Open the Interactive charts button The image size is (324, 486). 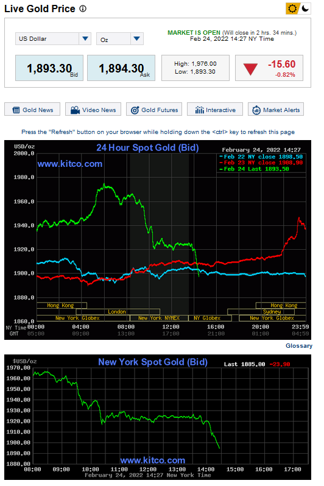click(215, 110)
